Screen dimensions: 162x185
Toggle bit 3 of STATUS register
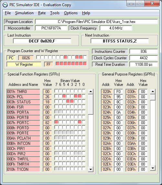click(72, 101)
